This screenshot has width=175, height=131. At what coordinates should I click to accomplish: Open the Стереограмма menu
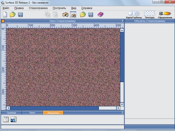pos(38,8)
